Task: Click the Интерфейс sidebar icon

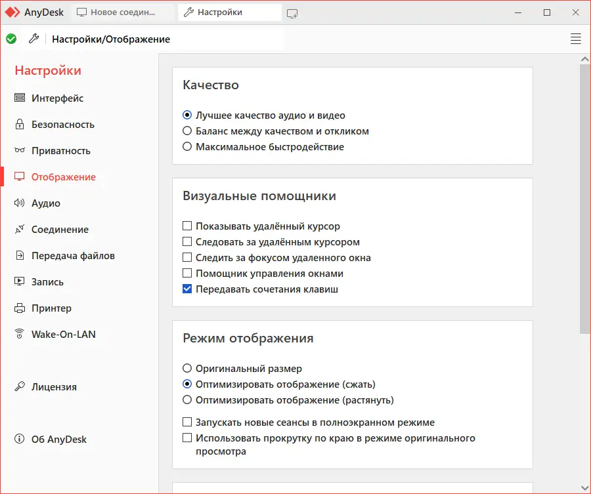Action: 20,98
